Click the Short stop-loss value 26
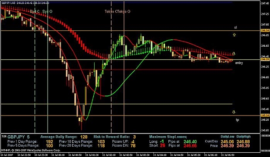270x157 pixels. tap(162, 146)
